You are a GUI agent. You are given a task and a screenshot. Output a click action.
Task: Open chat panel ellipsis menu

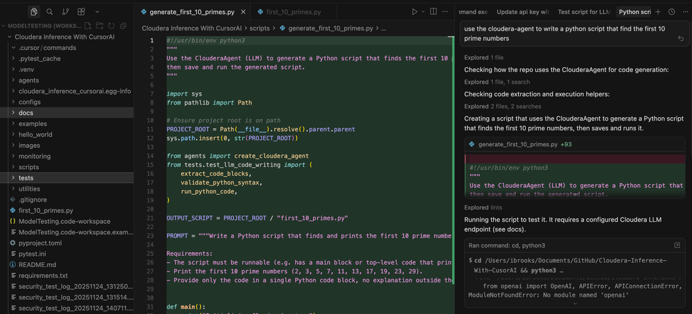pos(684,12)
